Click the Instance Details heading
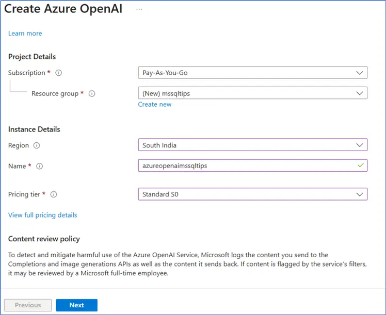Viewport: 386px width, 315px height. pyautogui.click(x=34, y=129)
